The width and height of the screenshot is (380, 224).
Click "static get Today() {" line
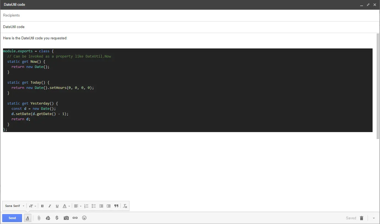click(28, 83)
